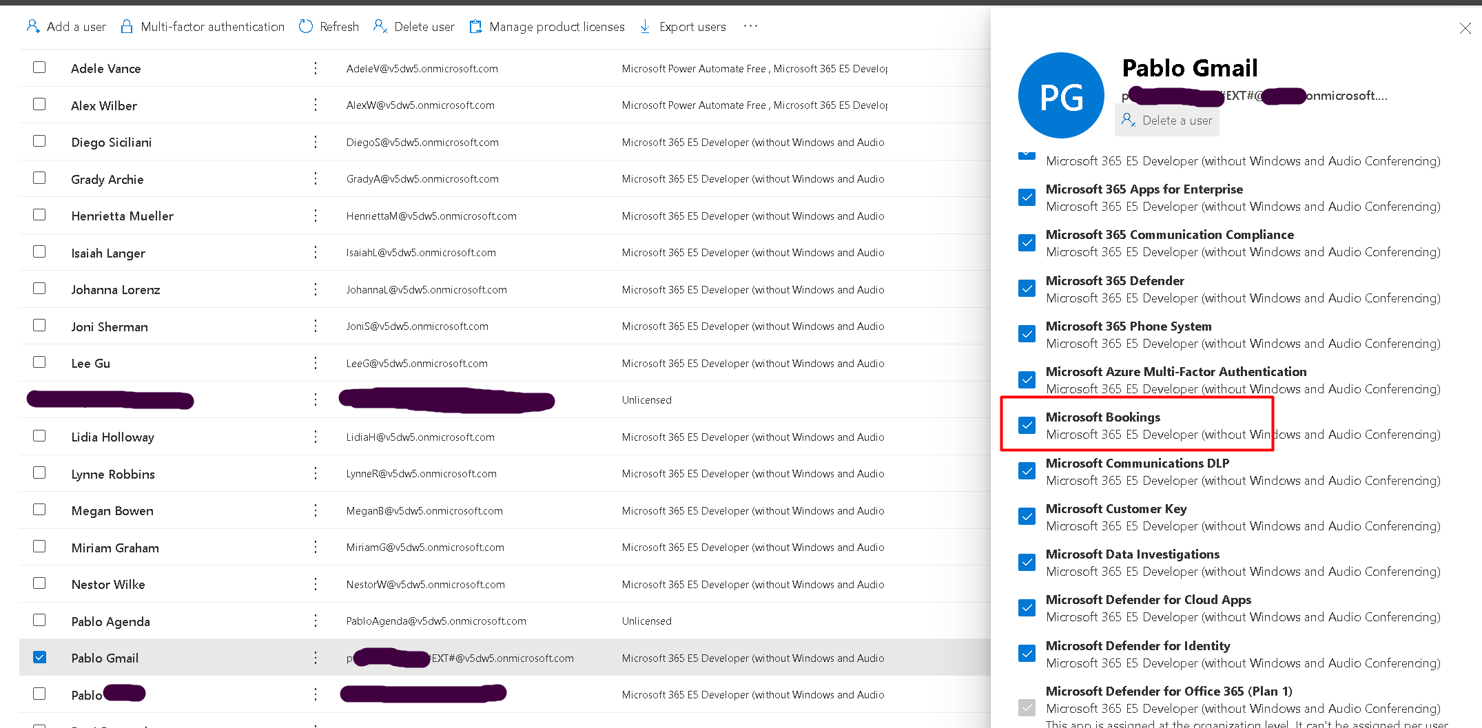Click the Pablo Gmail panel heading
The width and height of the screenshot is (1482, 728).
pyautogui.click(x=1190, y=67)
